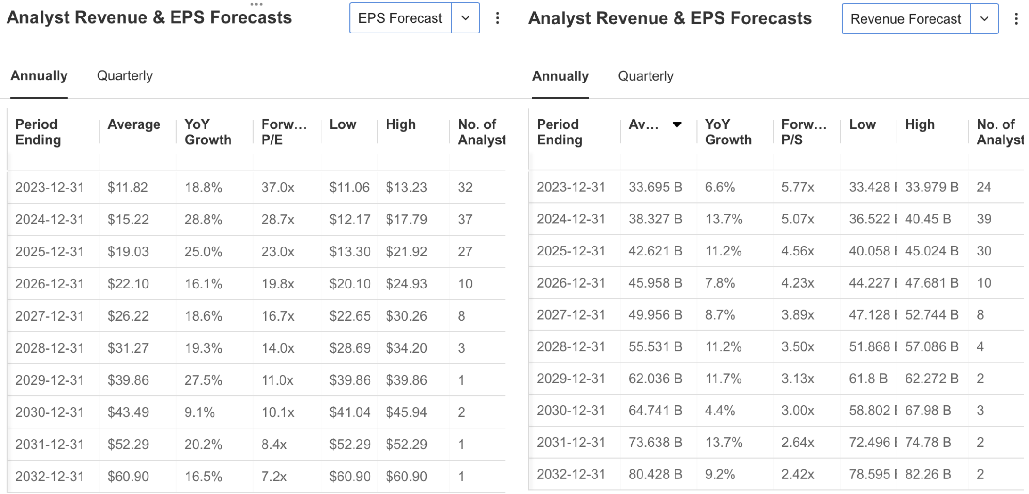Viewport: 1029px width, 494px height.
Task: Click the 64.741 B average revenue cell
Action: tap(655, 411)
